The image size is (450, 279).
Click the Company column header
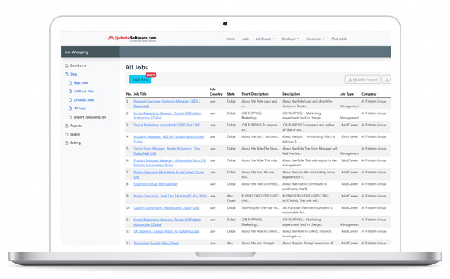tap(369, 94)
